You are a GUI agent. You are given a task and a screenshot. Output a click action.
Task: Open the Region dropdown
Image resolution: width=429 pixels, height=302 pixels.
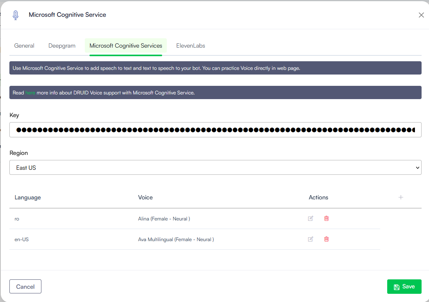[215, 167]
